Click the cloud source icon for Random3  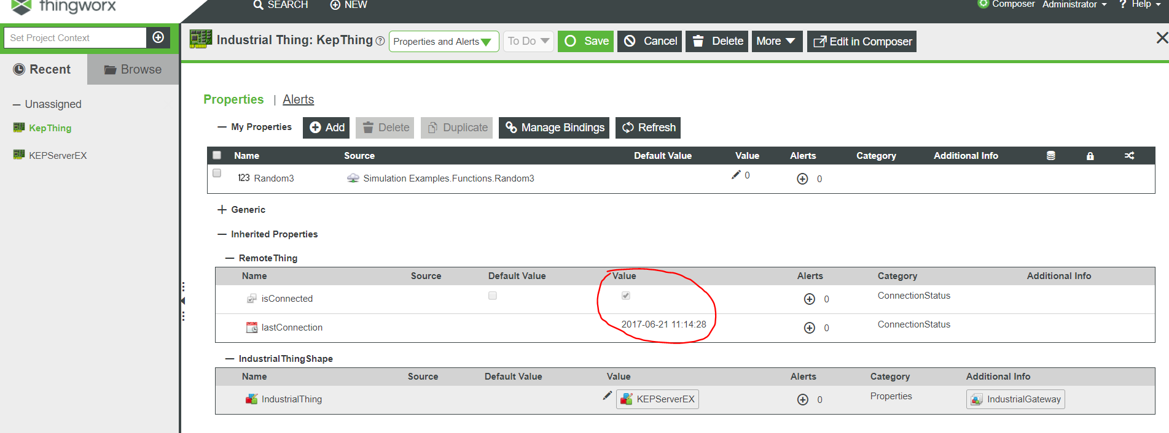tap(353, 178)
